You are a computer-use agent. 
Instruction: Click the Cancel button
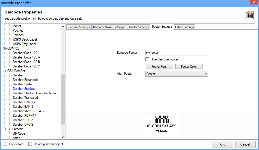245,144
